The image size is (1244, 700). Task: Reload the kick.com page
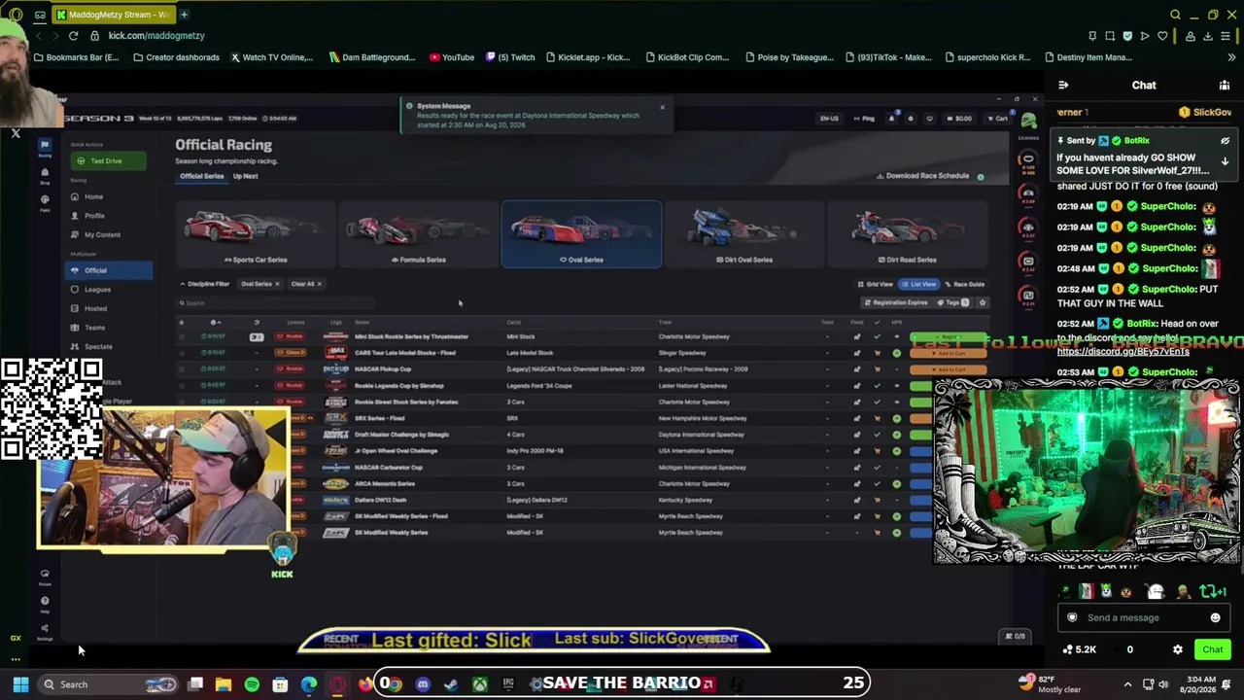coord(73,36)
